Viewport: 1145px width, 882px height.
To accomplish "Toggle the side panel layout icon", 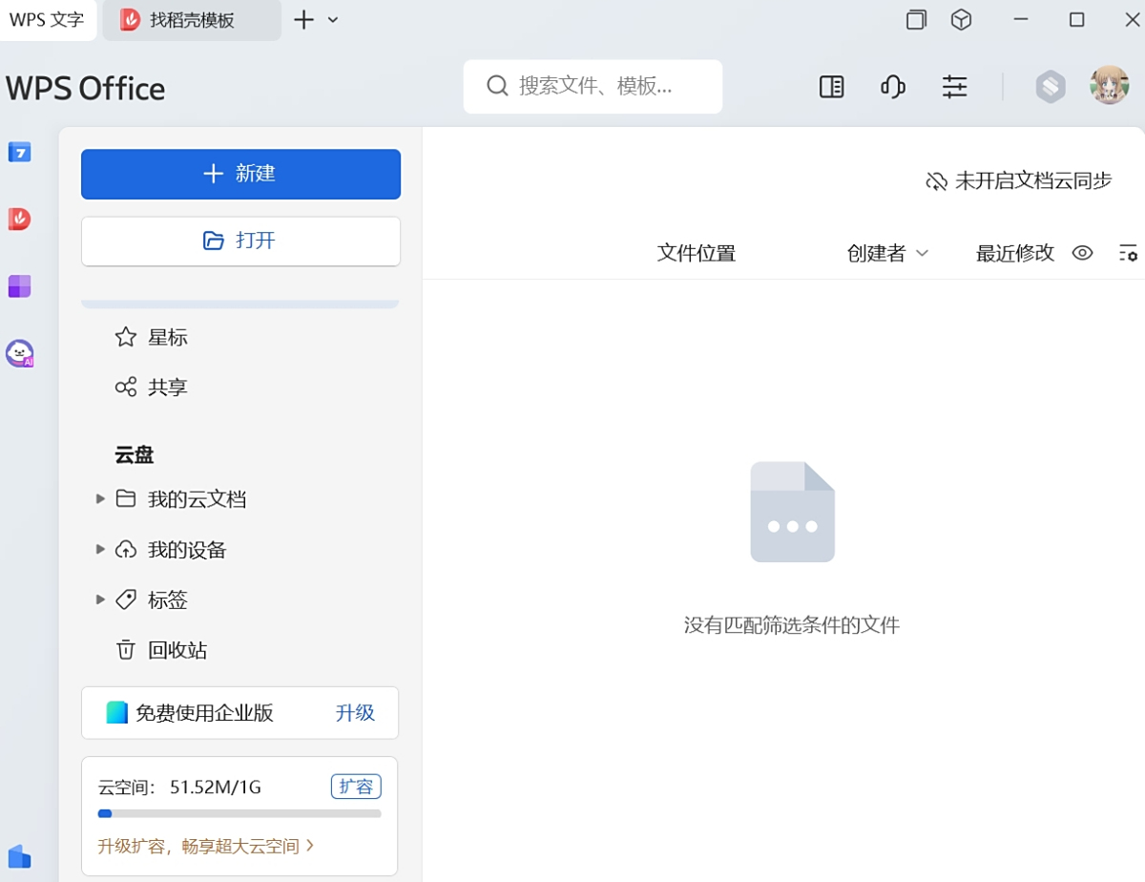I will [831, 87].
